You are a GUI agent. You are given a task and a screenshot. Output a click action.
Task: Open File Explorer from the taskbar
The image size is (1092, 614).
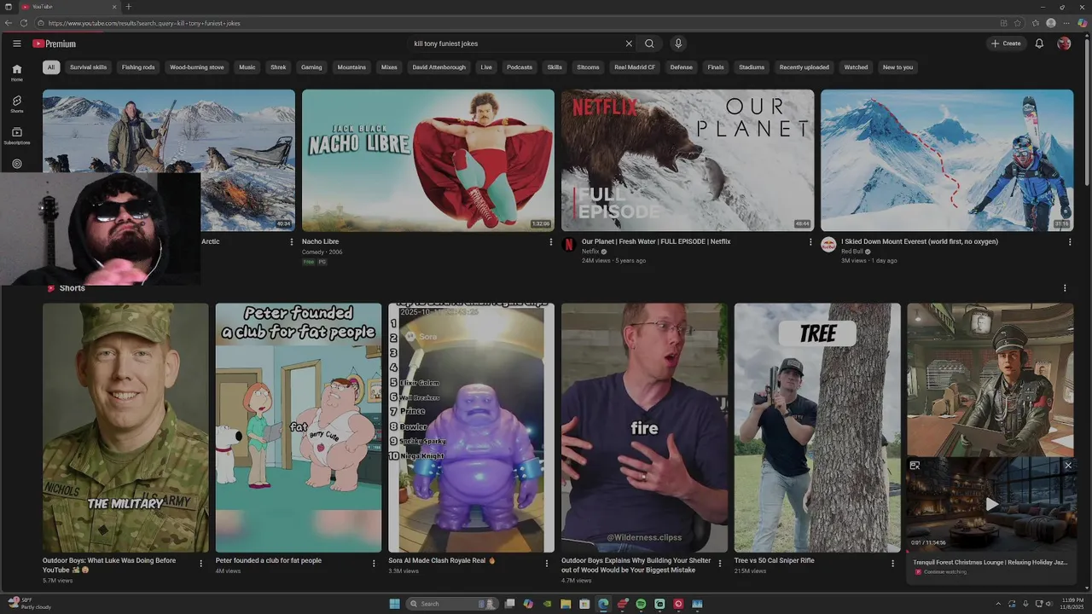(566, 604)
